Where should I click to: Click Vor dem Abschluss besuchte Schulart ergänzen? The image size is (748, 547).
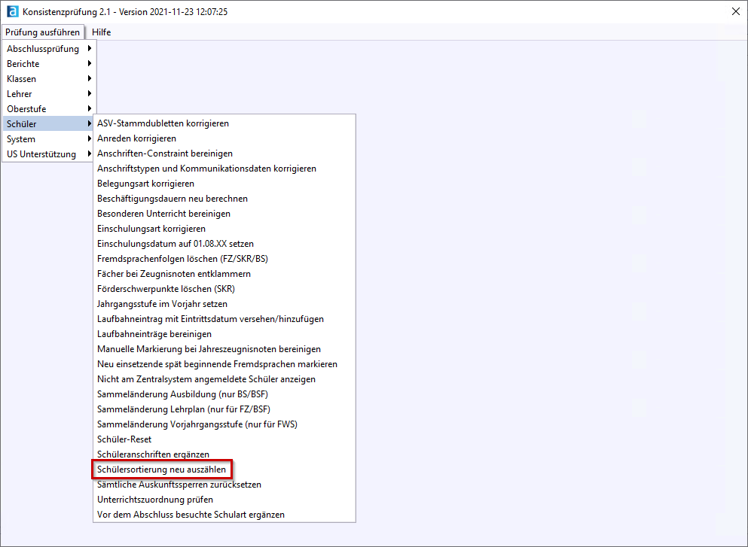coord(224,515)
